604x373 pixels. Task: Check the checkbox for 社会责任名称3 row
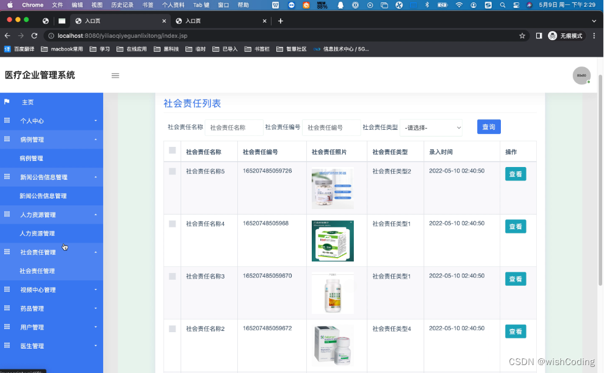coord(171,276)
